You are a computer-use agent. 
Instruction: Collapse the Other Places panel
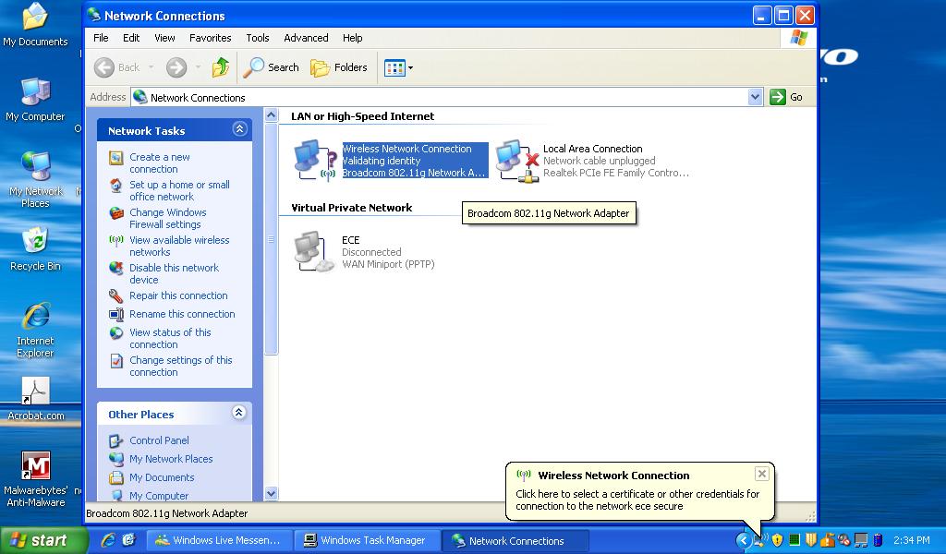[239, 413]
